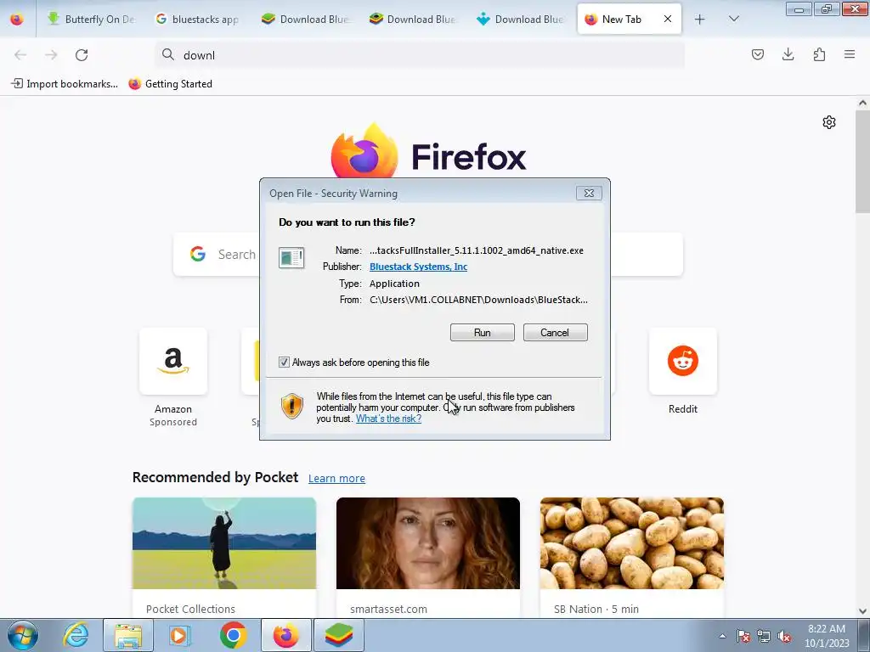Click the Run button in security warning
870x652 pixels.
pos(483,333)
